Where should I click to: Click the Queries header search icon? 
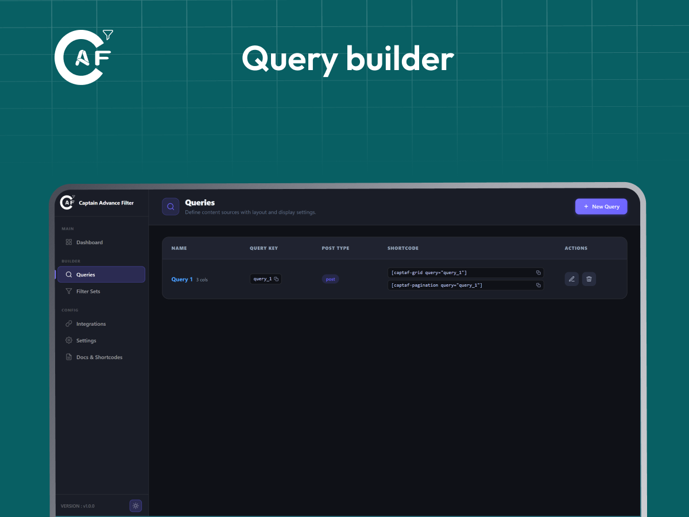pyautogui.click(x=171, y=207)
